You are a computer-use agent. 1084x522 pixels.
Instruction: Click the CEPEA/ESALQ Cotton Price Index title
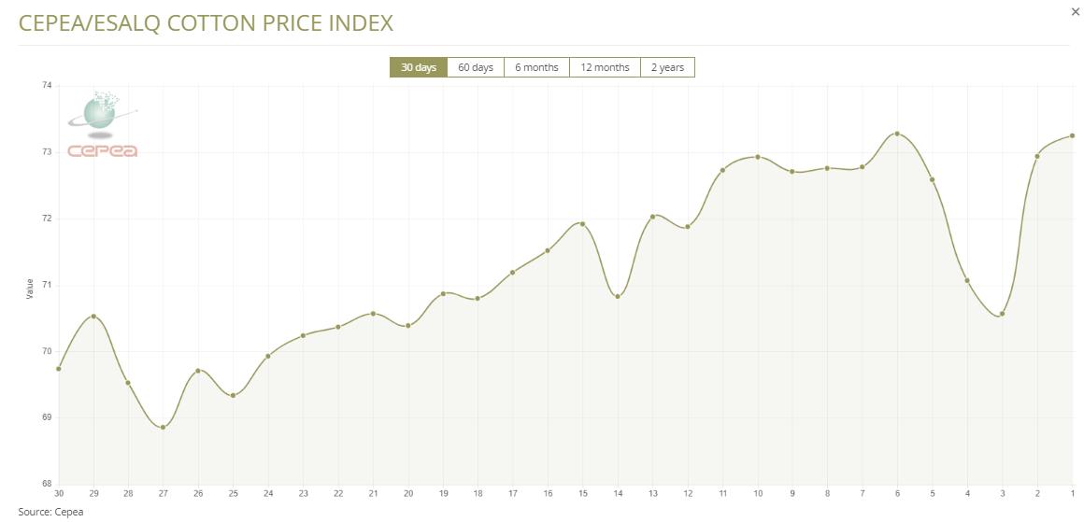206,23
